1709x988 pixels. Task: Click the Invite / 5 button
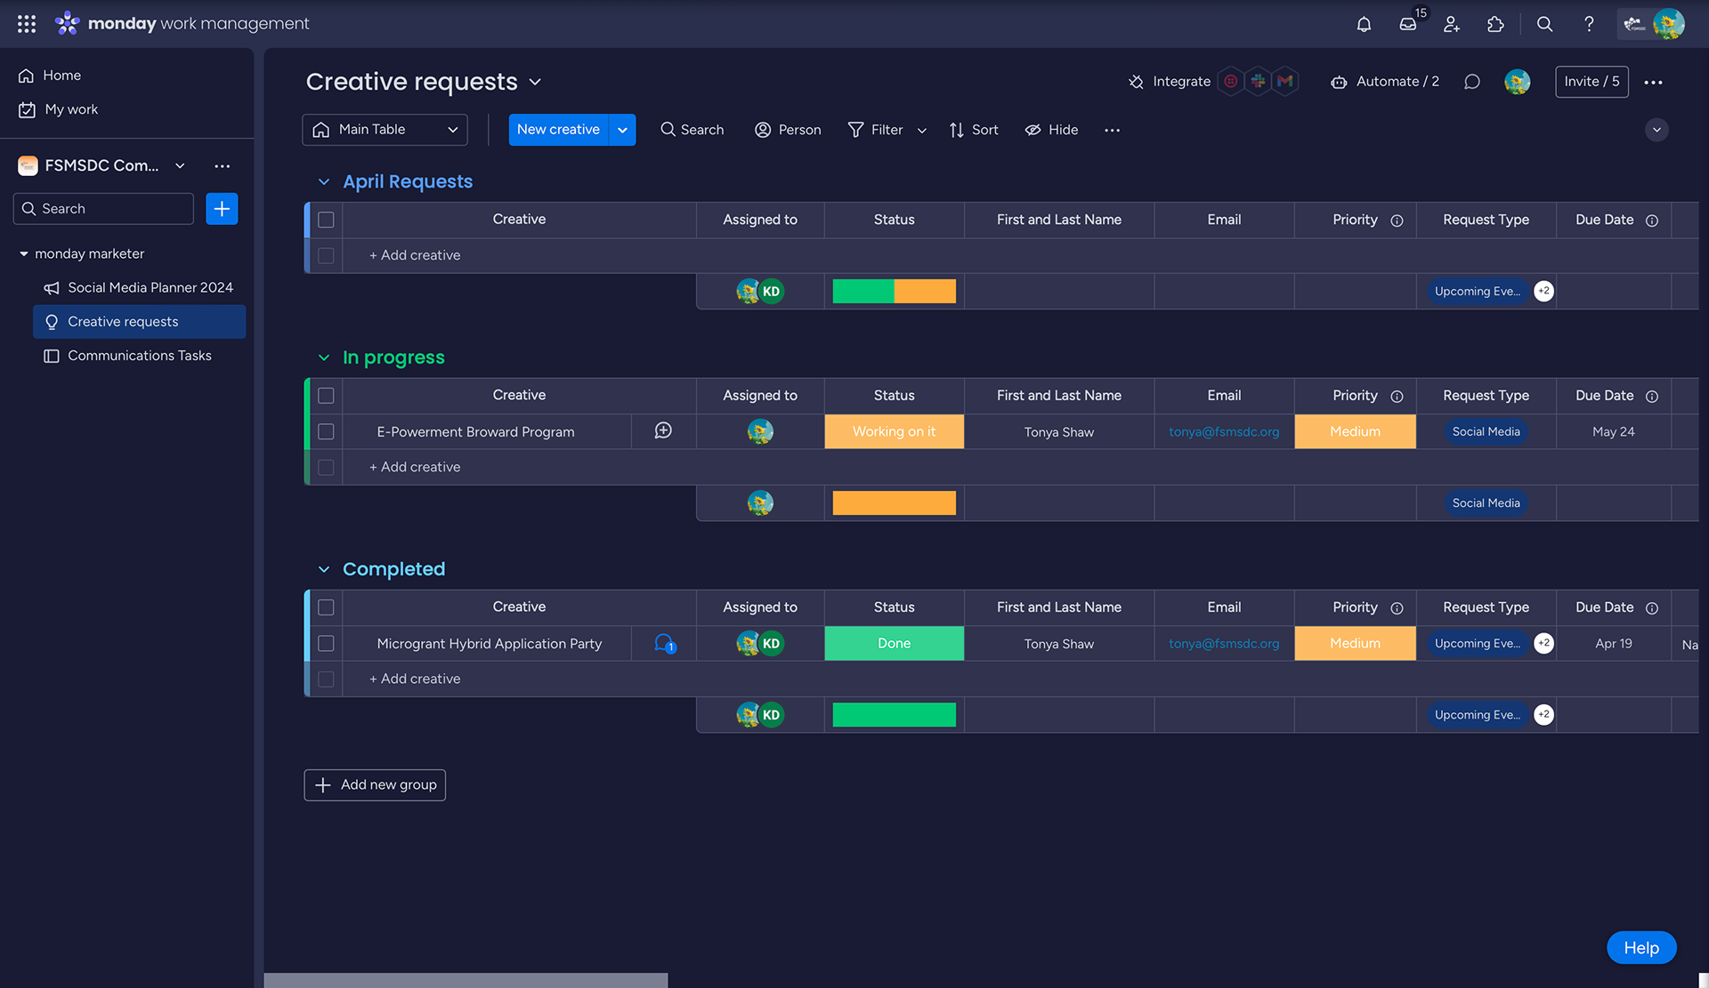tap(1592, 82)
